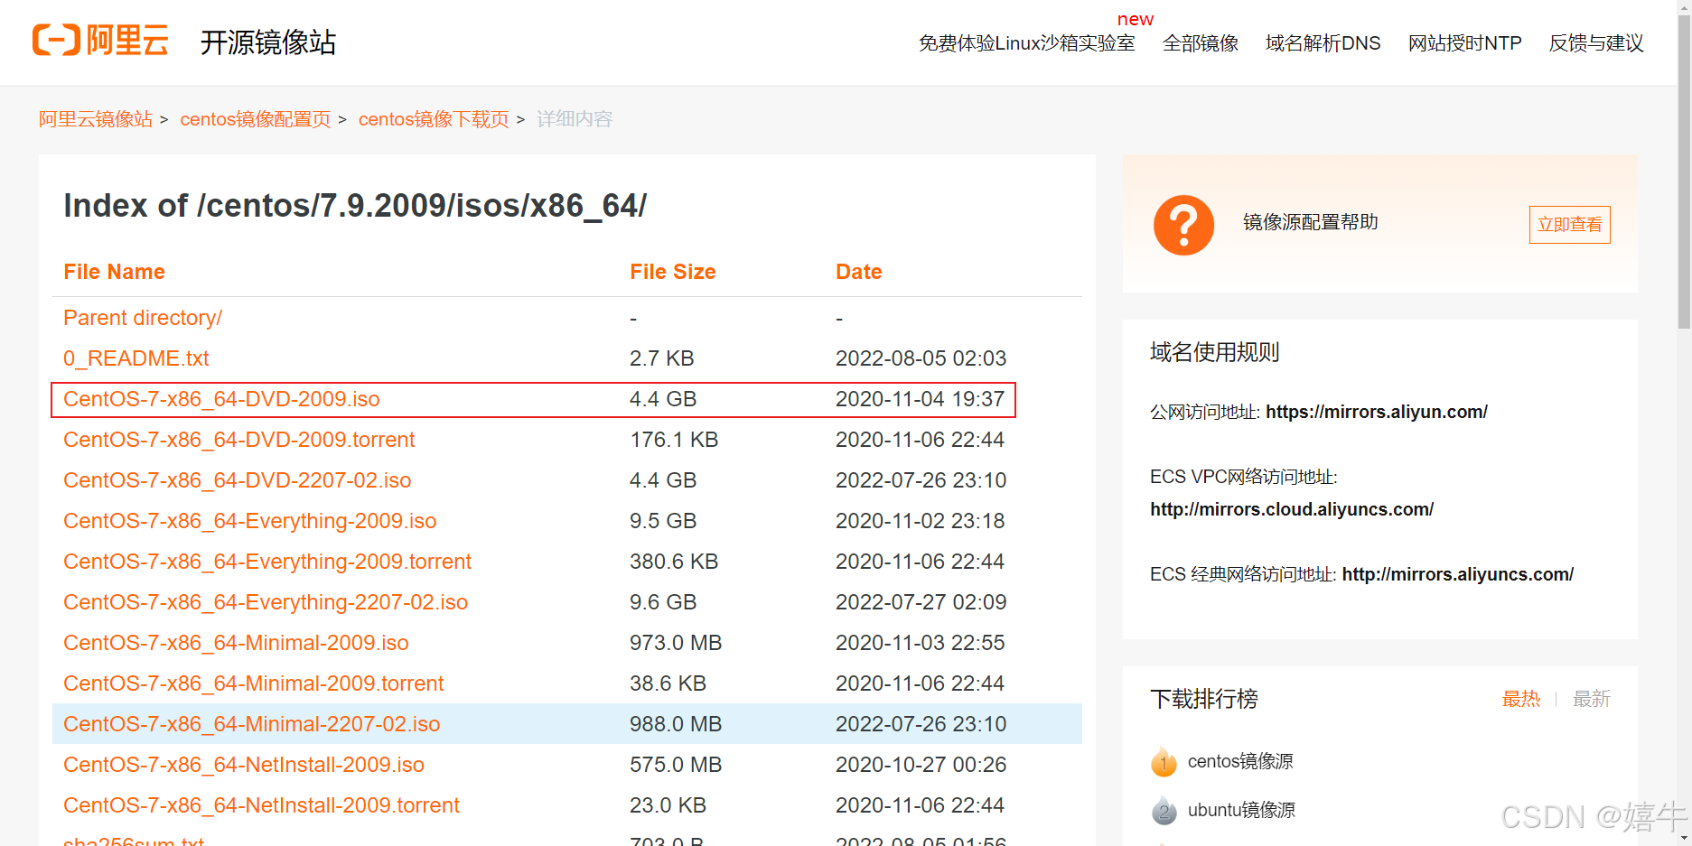This screenshot has width=1692, height=846.
Task: Click the 973.0 MB size cell
Action: pos(675,643)
